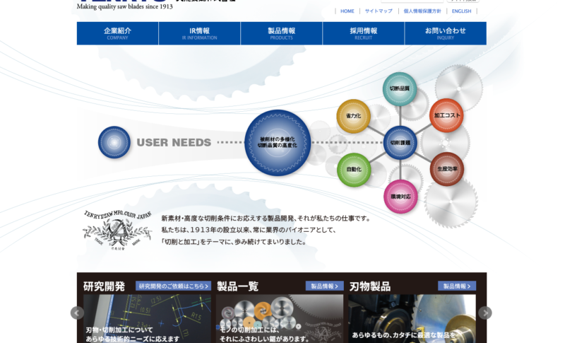
Task: Open the 研究開発 blueprint thumbnail
Action: point(147,318)
